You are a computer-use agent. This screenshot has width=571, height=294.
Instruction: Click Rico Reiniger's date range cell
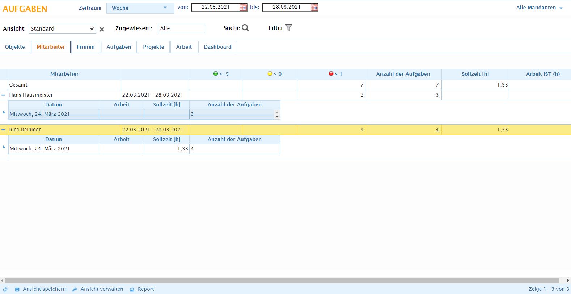[155, 130]
